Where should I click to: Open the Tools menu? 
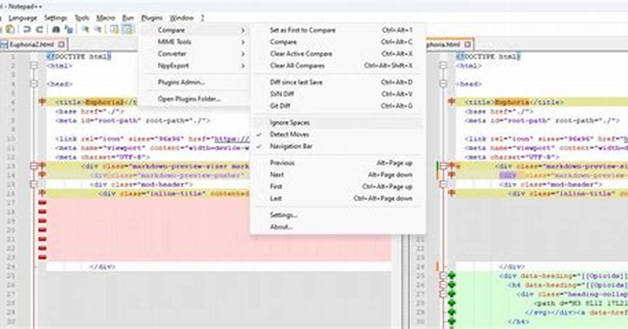(x=82, y=18)
